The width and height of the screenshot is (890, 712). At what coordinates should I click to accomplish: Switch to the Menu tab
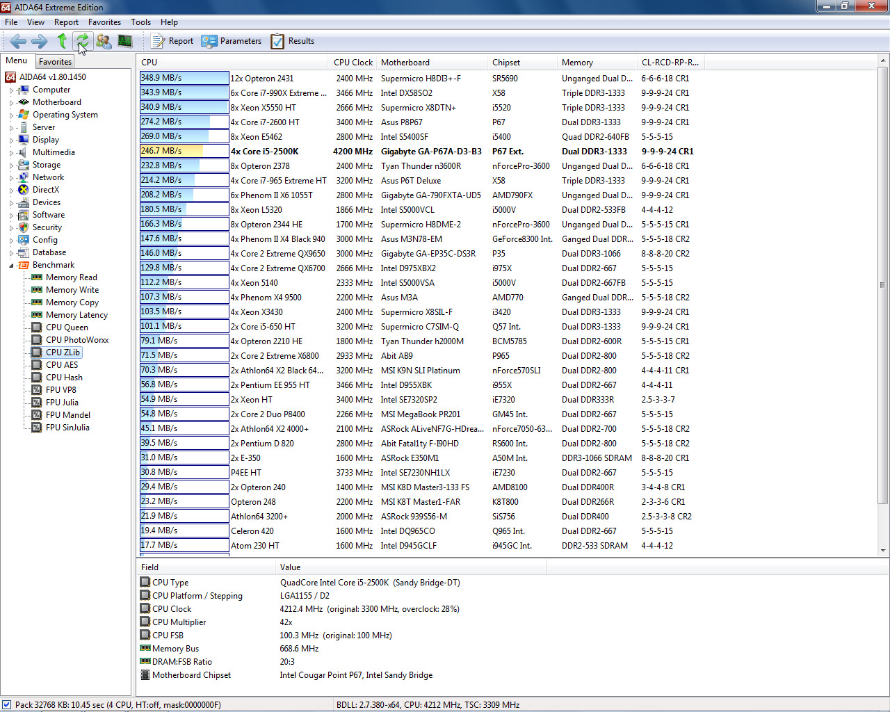tap(17, 60)
